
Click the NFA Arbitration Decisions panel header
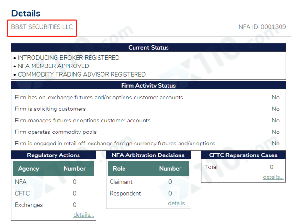148,155
